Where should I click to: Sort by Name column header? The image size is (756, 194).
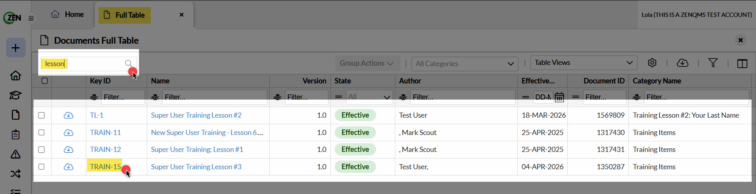point(160,81)
